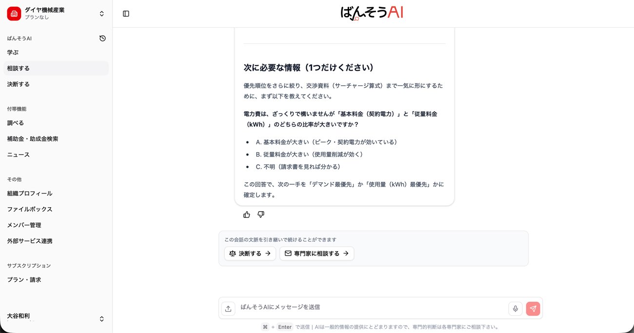The image size is (634, 333).
Task: Open メンバー管理 in the sidebar
Action: coord(24,225)
